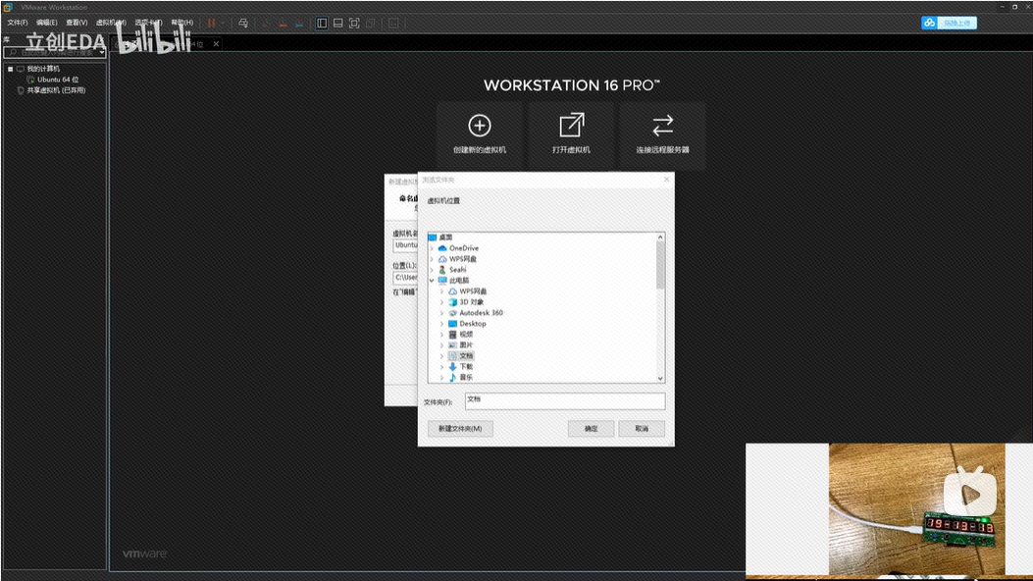Screen dimensions: 1033x581
Task: Click the Unity mode toolbar icon
Action: [371, 23]
